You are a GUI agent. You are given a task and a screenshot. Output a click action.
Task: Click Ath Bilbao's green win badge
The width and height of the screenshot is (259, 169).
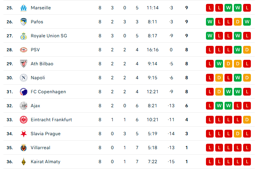[x=219, y=64]
